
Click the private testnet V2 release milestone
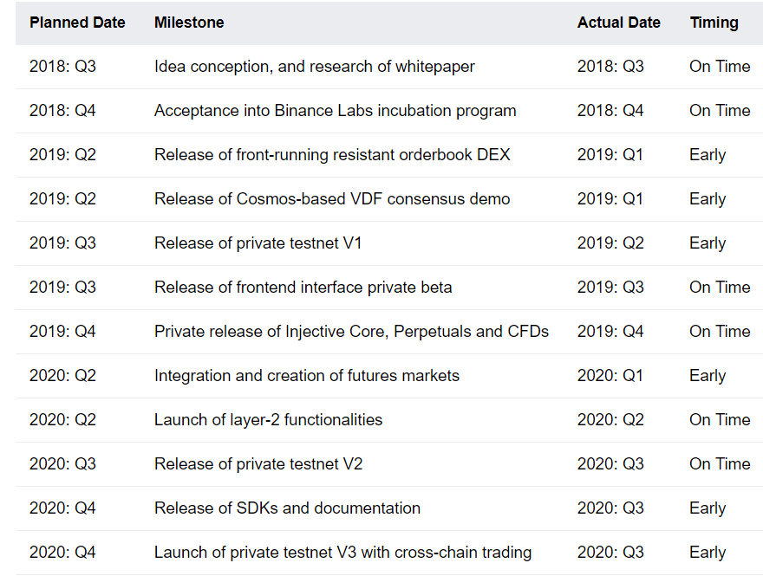[258, 464]
